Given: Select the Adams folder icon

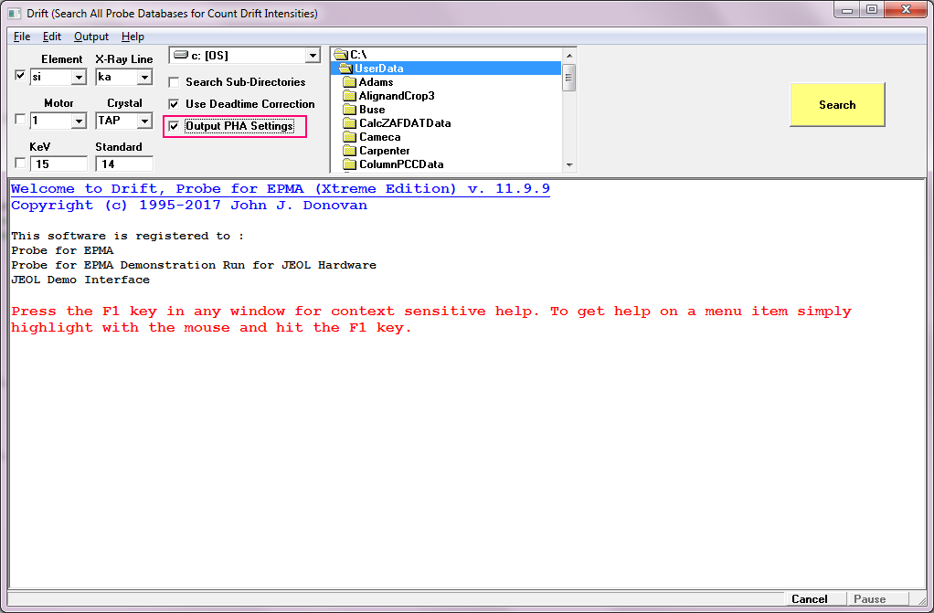Looking at the screenshot, I should tap(349, 82).
